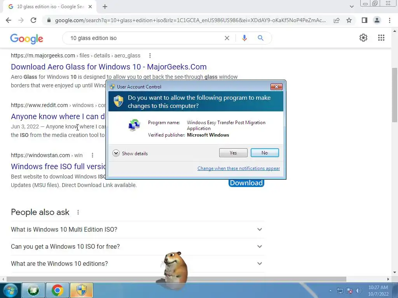Click the 'https://www.reddit.com' breadcrumb text
The image size is (398, 298).
(39, 105)
